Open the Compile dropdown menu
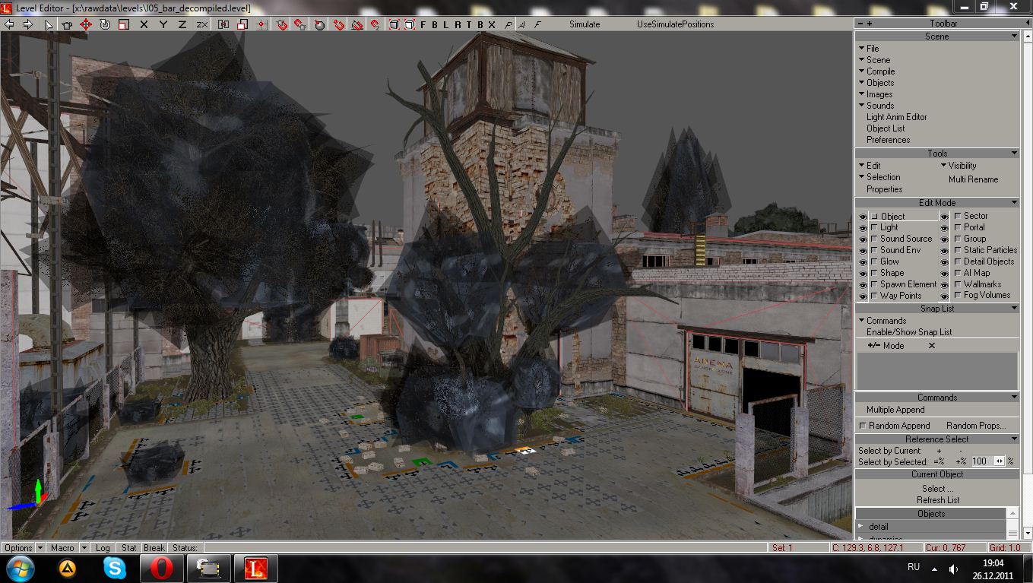 pyautogui.click(x=876, y=71)
